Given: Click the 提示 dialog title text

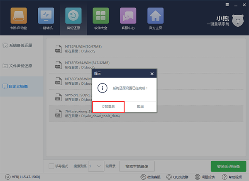Looking at the screenshot, I should 98,73.
